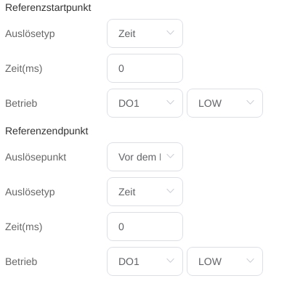Open the LOW level dropdown in the Referenzstartpunkt section
287x281 pixels.
(x=225, y=103)
